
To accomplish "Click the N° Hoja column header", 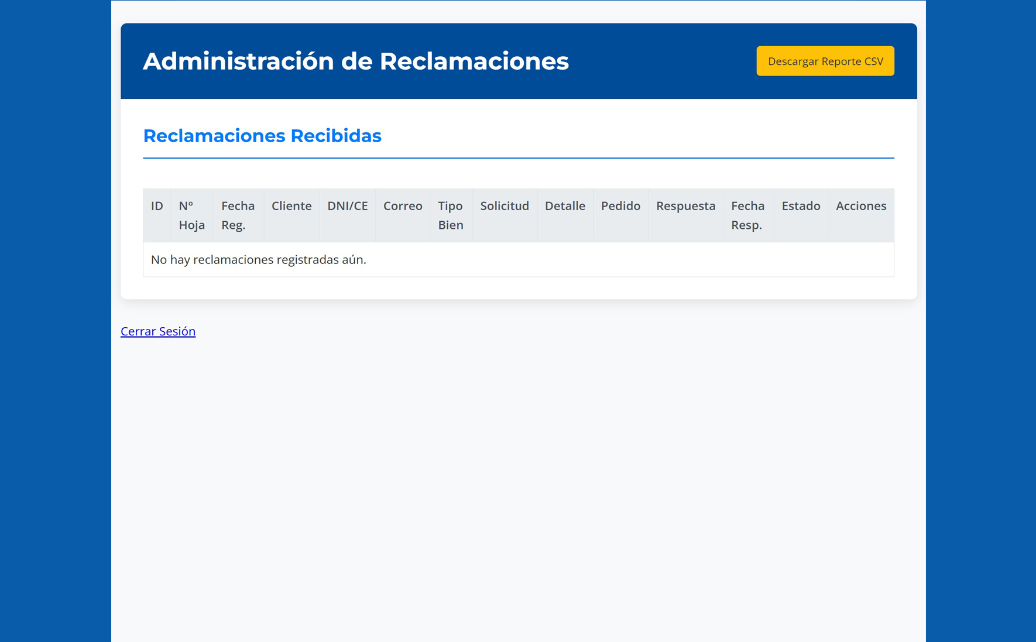I will (191, 215).
